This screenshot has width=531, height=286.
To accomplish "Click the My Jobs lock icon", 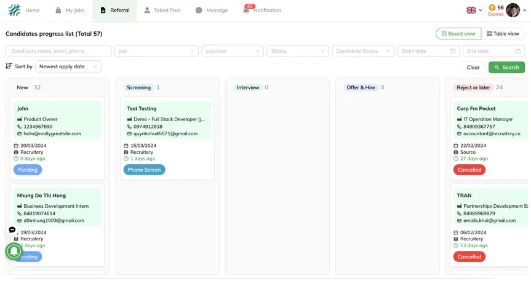I will 58,10.
